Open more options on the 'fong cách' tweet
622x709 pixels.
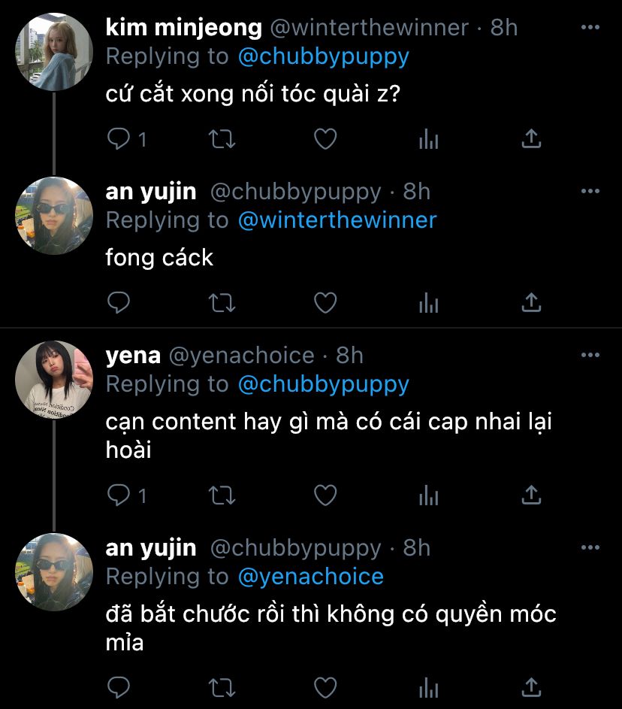[591, 192]
